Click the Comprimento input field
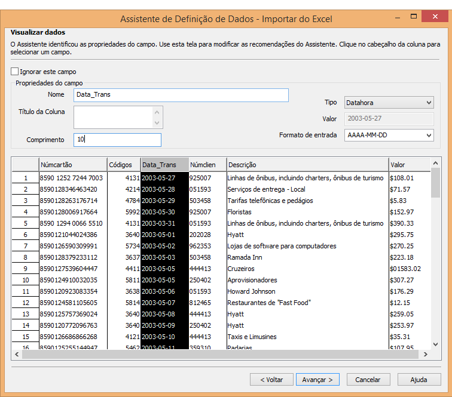The height and width of the screenshot is (397, 452). point(117,140)
